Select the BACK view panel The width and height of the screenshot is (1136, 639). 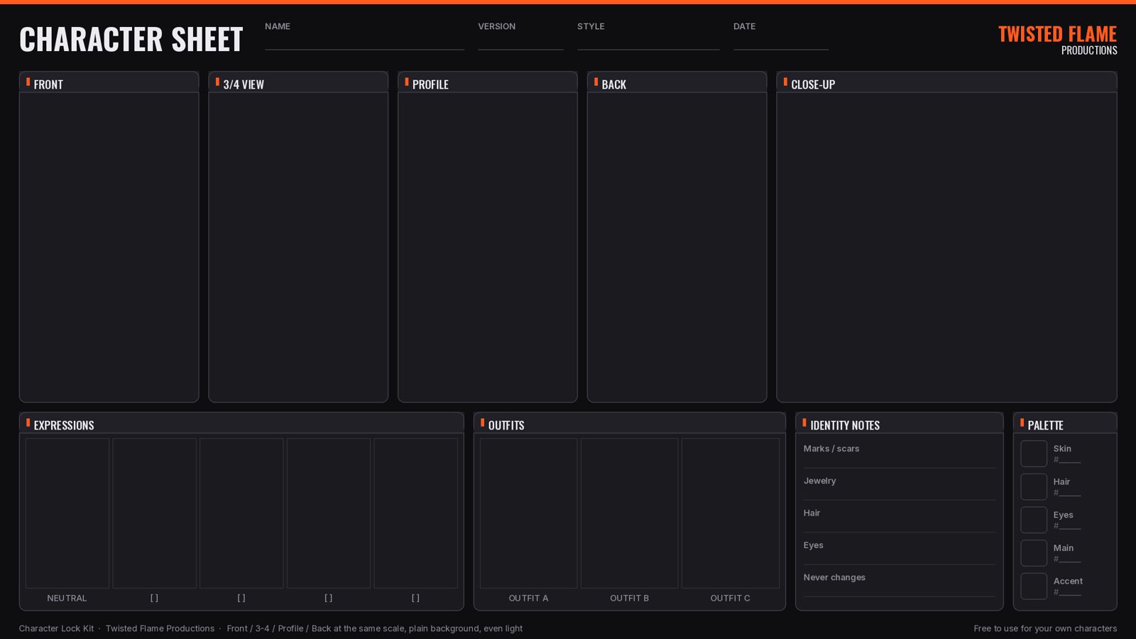coord(677,236)
